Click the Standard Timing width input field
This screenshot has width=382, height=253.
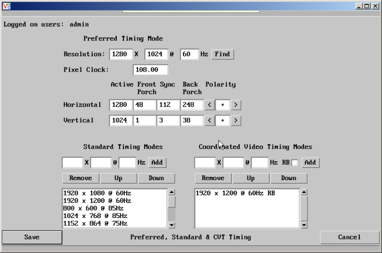72,162
